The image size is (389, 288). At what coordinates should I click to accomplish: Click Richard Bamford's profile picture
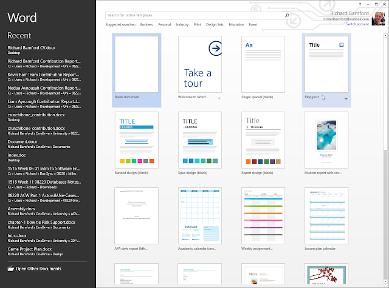[x=378, y=19]
